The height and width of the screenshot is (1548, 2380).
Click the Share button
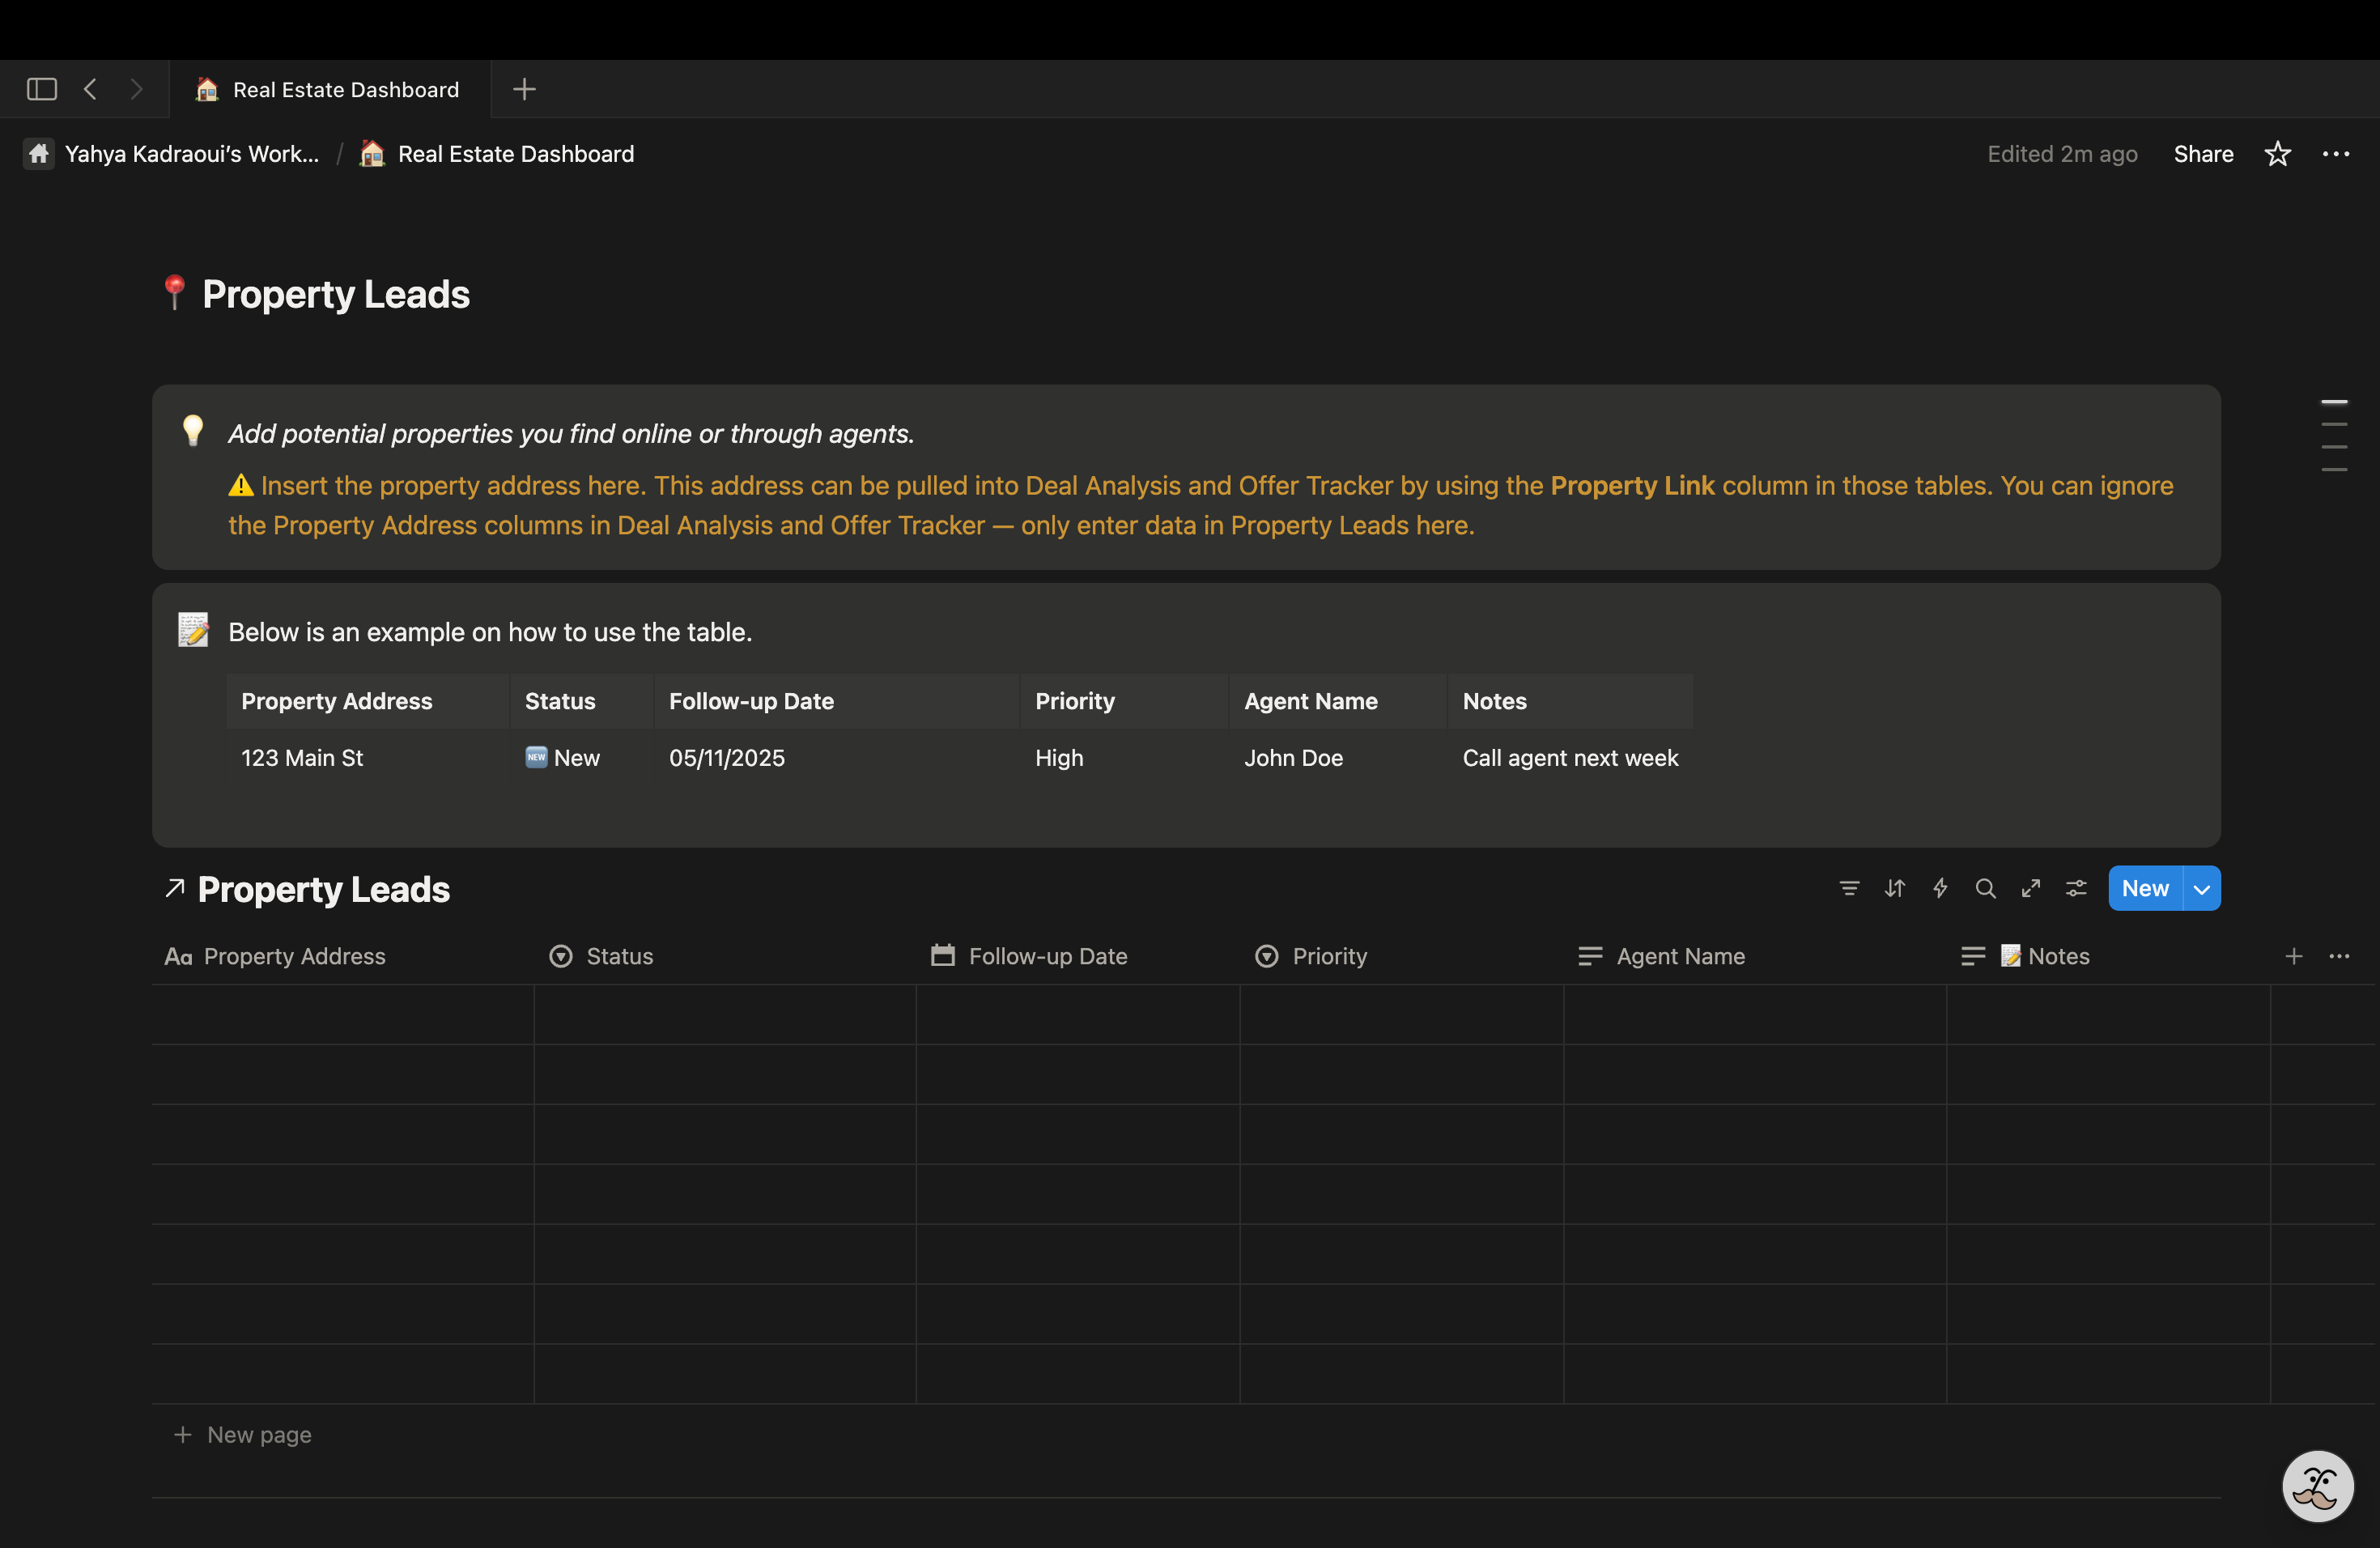pyautogui.click(x=2202, y=154)
